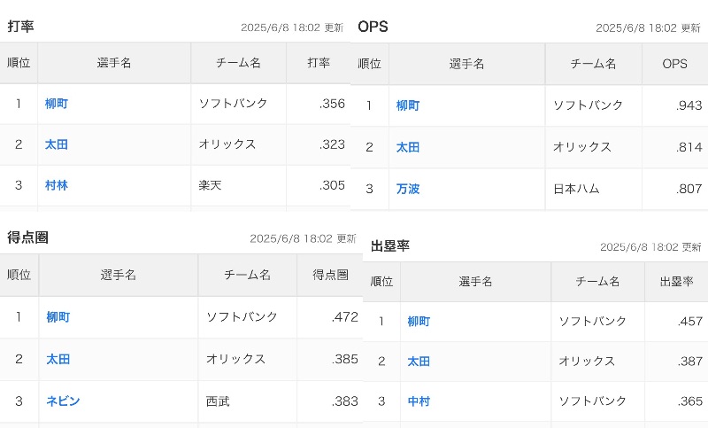Open 柳町 link in the OPS table
This screenshot has height=428, width=708.
click(x=408, y=105)
